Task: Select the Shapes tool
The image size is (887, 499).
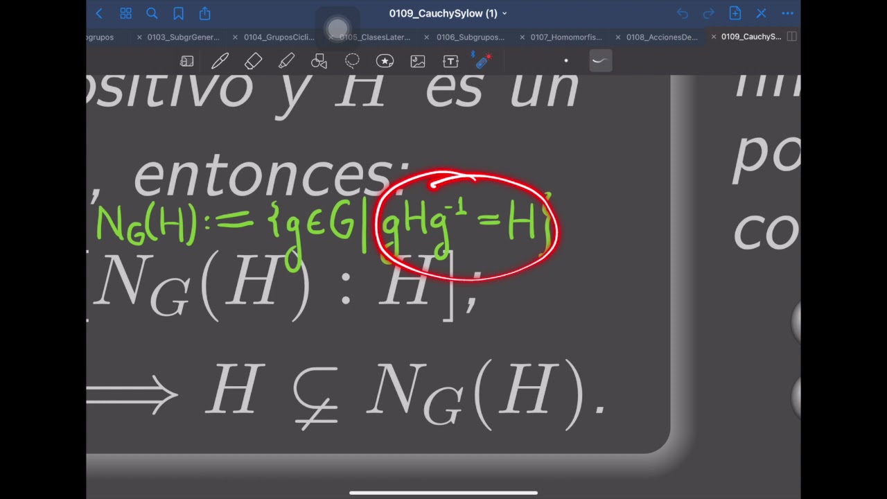Action: coord(319,61)
